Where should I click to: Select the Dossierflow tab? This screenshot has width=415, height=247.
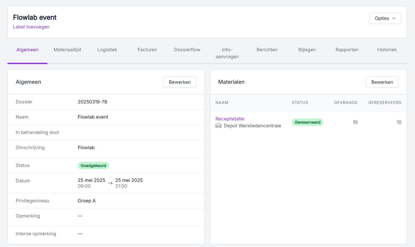point(187,50)
